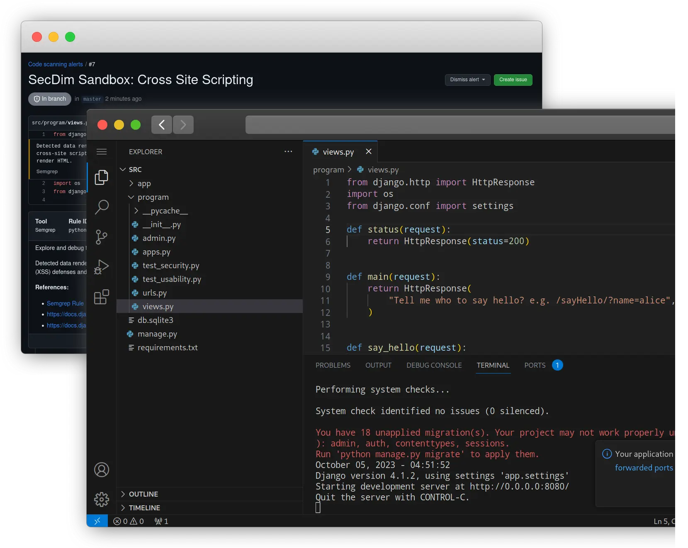Screen dimensions: 688x548
Task: Open the Dismiss alert dropdown
Action: 467,80
